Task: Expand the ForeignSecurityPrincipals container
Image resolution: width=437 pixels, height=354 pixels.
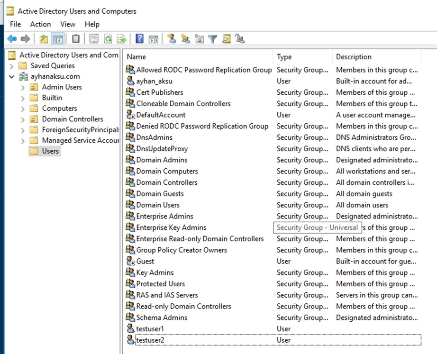Action: tap(23, 130)
